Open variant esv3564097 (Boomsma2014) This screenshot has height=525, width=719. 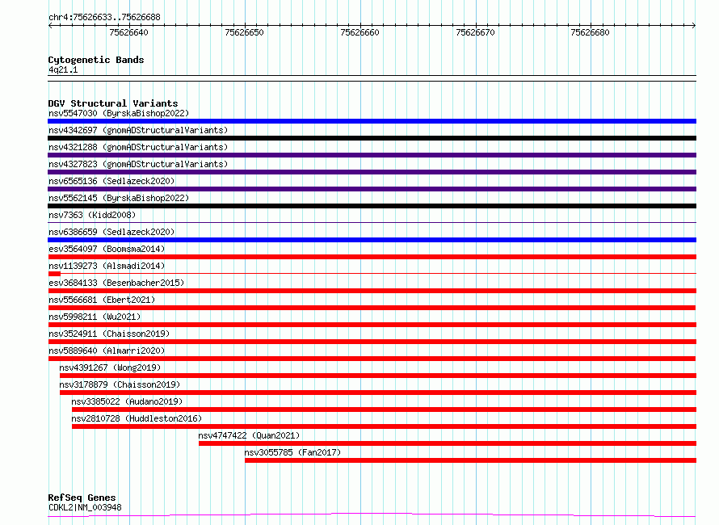pyautogui.click(x=107, y=249)
